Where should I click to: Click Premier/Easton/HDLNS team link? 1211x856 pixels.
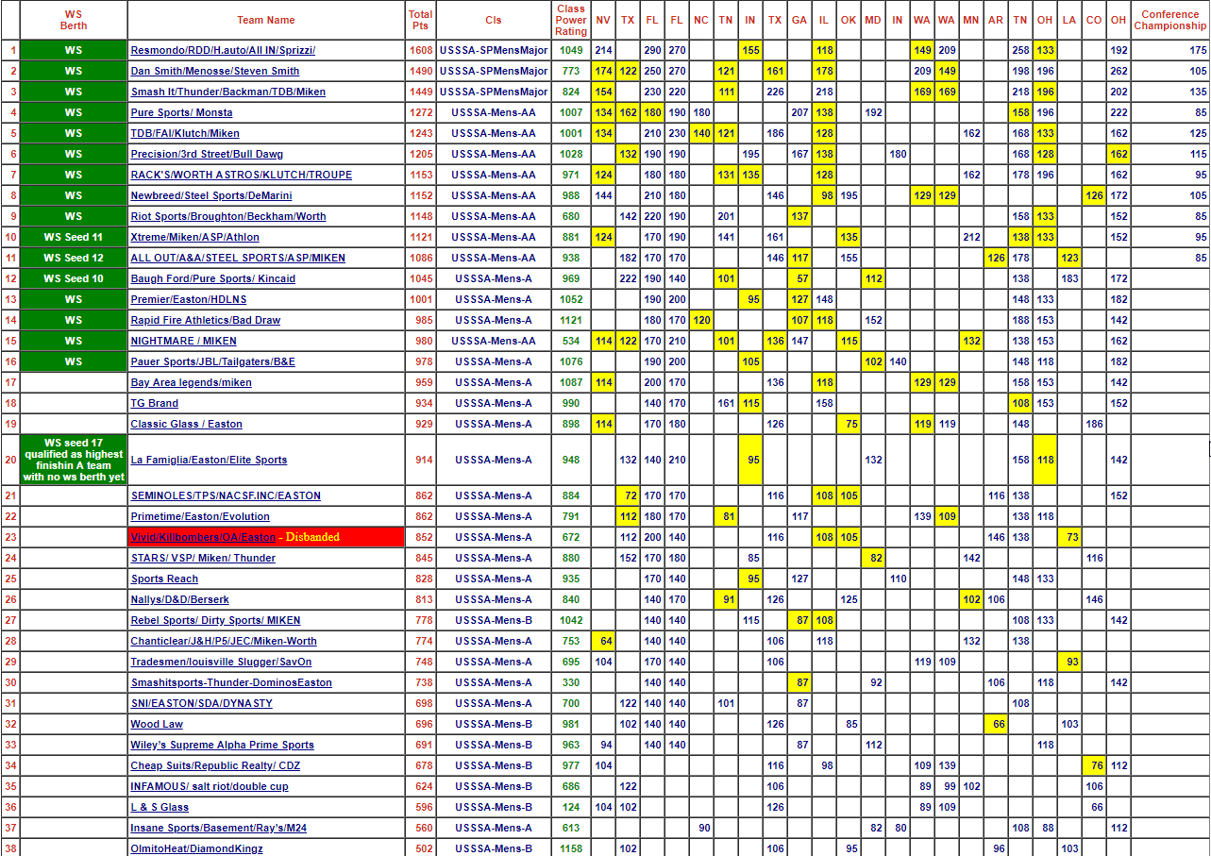point(189,299)
